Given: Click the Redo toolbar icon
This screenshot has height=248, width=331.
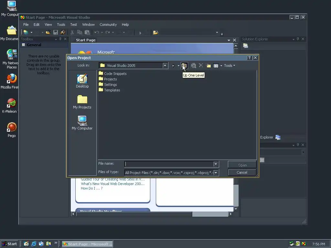Looking at the screenshot, I should (108, 32).
